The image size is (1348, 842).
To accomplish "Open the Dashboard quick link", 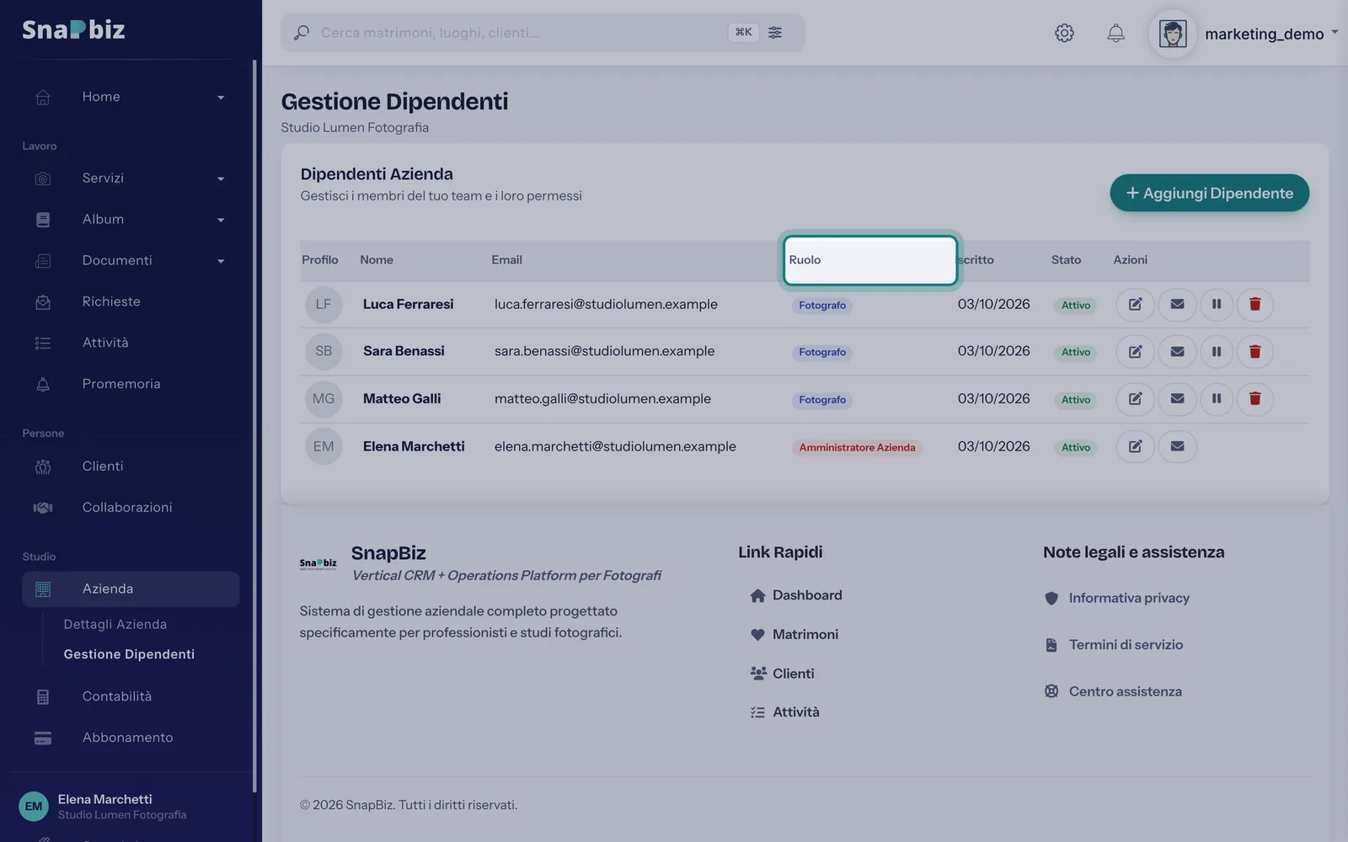I will tap(796, 595).
